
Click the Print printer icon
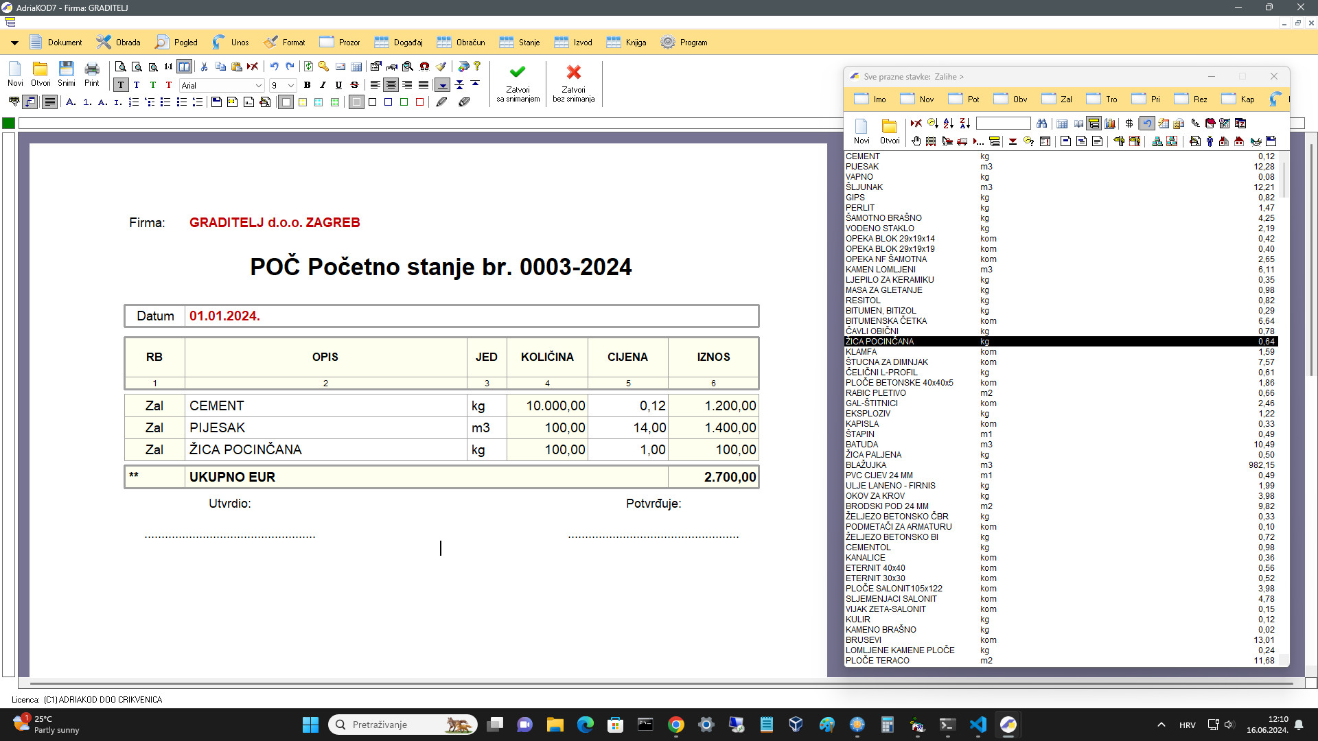(91, 73)
